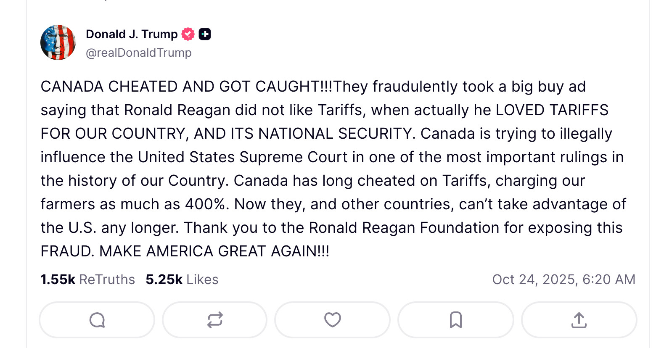View the 1.55k ReTruths list
The image size is (656, 348).
[x=87, y=279]
